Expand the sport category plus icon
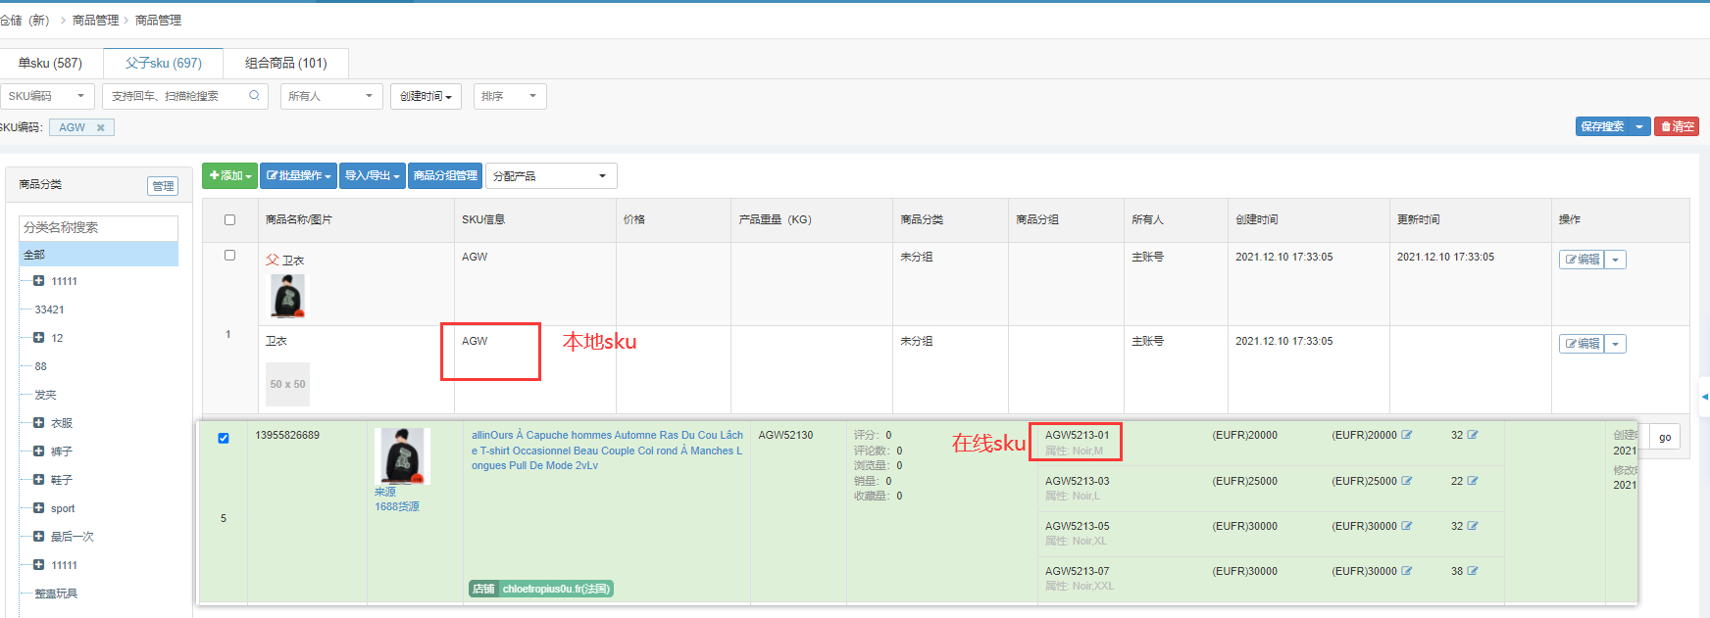 tap(38, 508)
